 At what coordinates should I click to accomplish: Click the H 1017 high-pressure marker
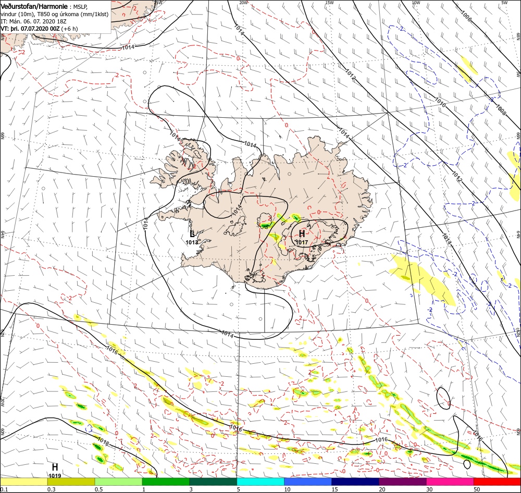click(302, 237)
